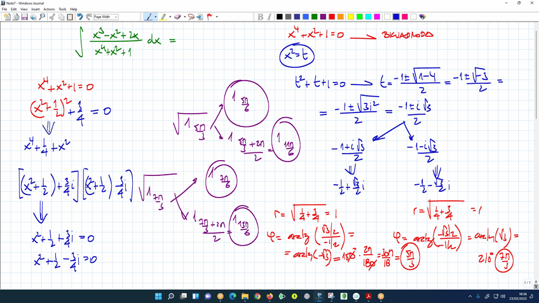The height and width of the screenshot is (303, 539).
Task: Expand the Highlighter options arrow
Action: [x=170, y=17]
